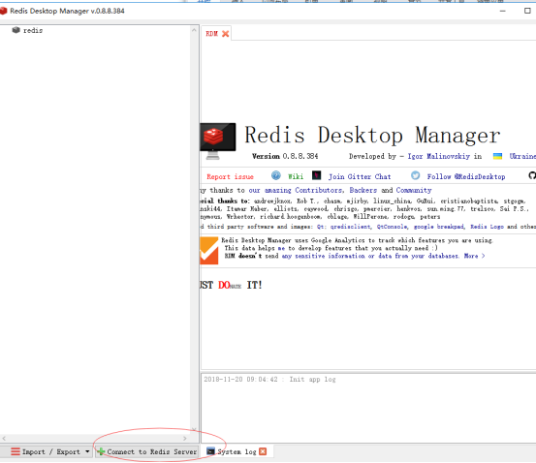Image resolution: width=536 pixels, height=463 pixels.
Task: Switch to the RDM tab
Action: click(x=211, y=34)
